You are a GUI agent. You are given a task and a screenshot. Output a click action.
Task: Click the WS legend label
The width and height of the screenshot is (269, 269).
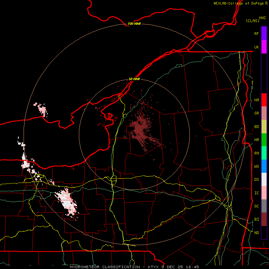pyautogui.click(x=256, y=166)
